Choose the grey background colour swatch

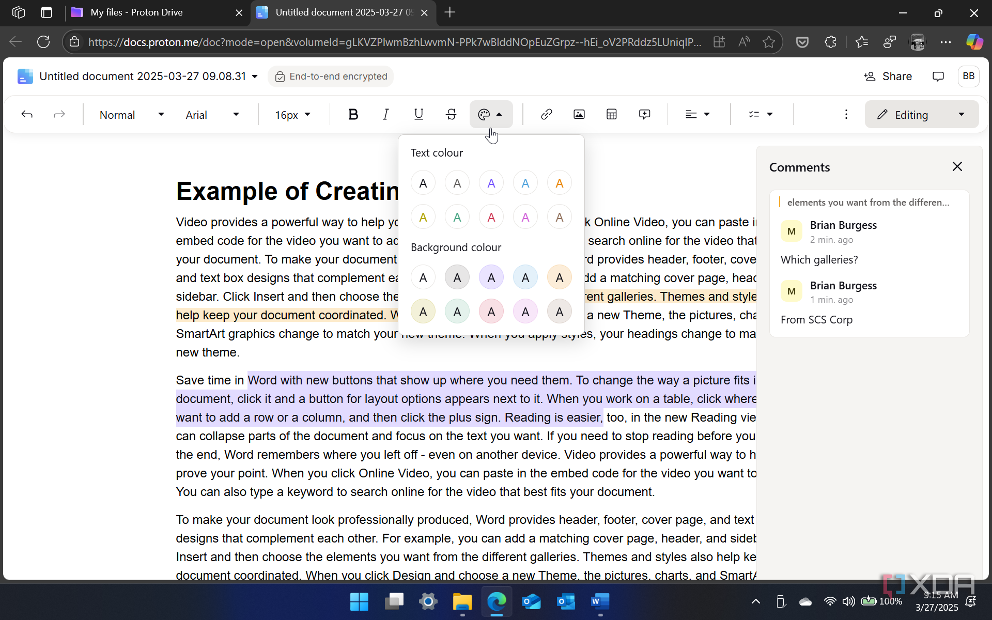[457, 278]
